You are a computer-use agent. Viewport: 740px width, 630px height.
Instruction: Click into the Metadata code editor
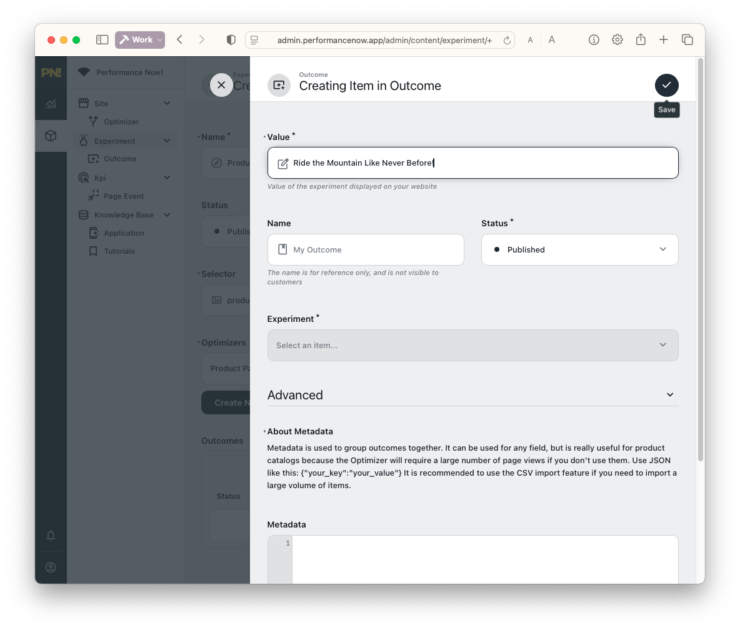coord(484,559)
